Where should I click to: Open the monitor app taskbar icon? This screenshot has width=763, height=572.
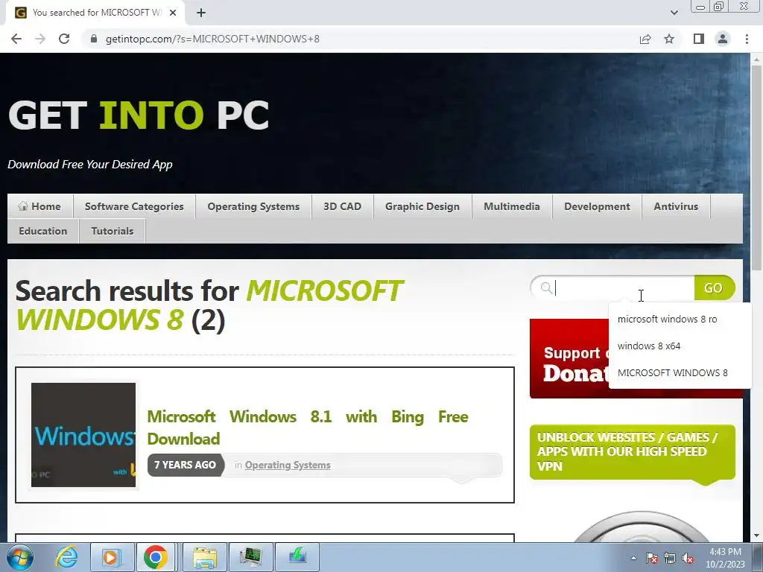pos(250,557)
